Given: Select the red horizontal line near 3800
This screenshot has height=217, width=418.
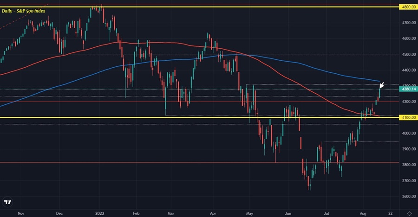Looking at the screenshot, I should (199, 162).
